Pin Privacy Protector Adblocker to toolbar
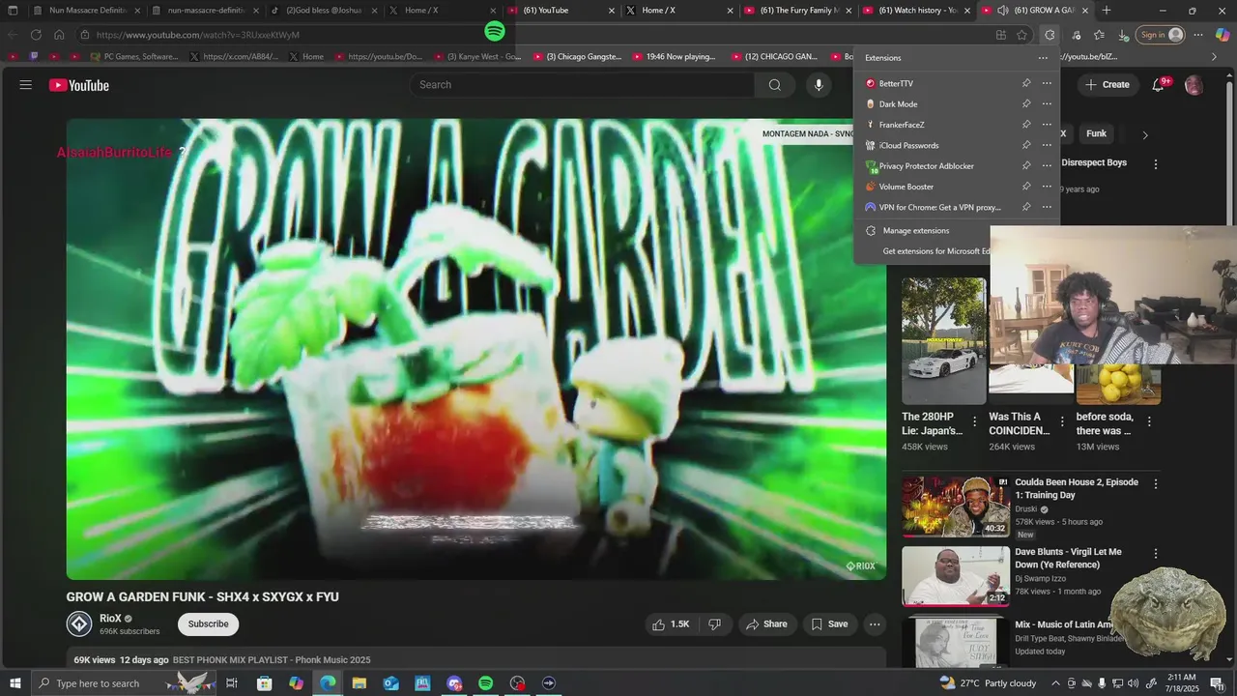1237x696 pixels. (1026, 165)
